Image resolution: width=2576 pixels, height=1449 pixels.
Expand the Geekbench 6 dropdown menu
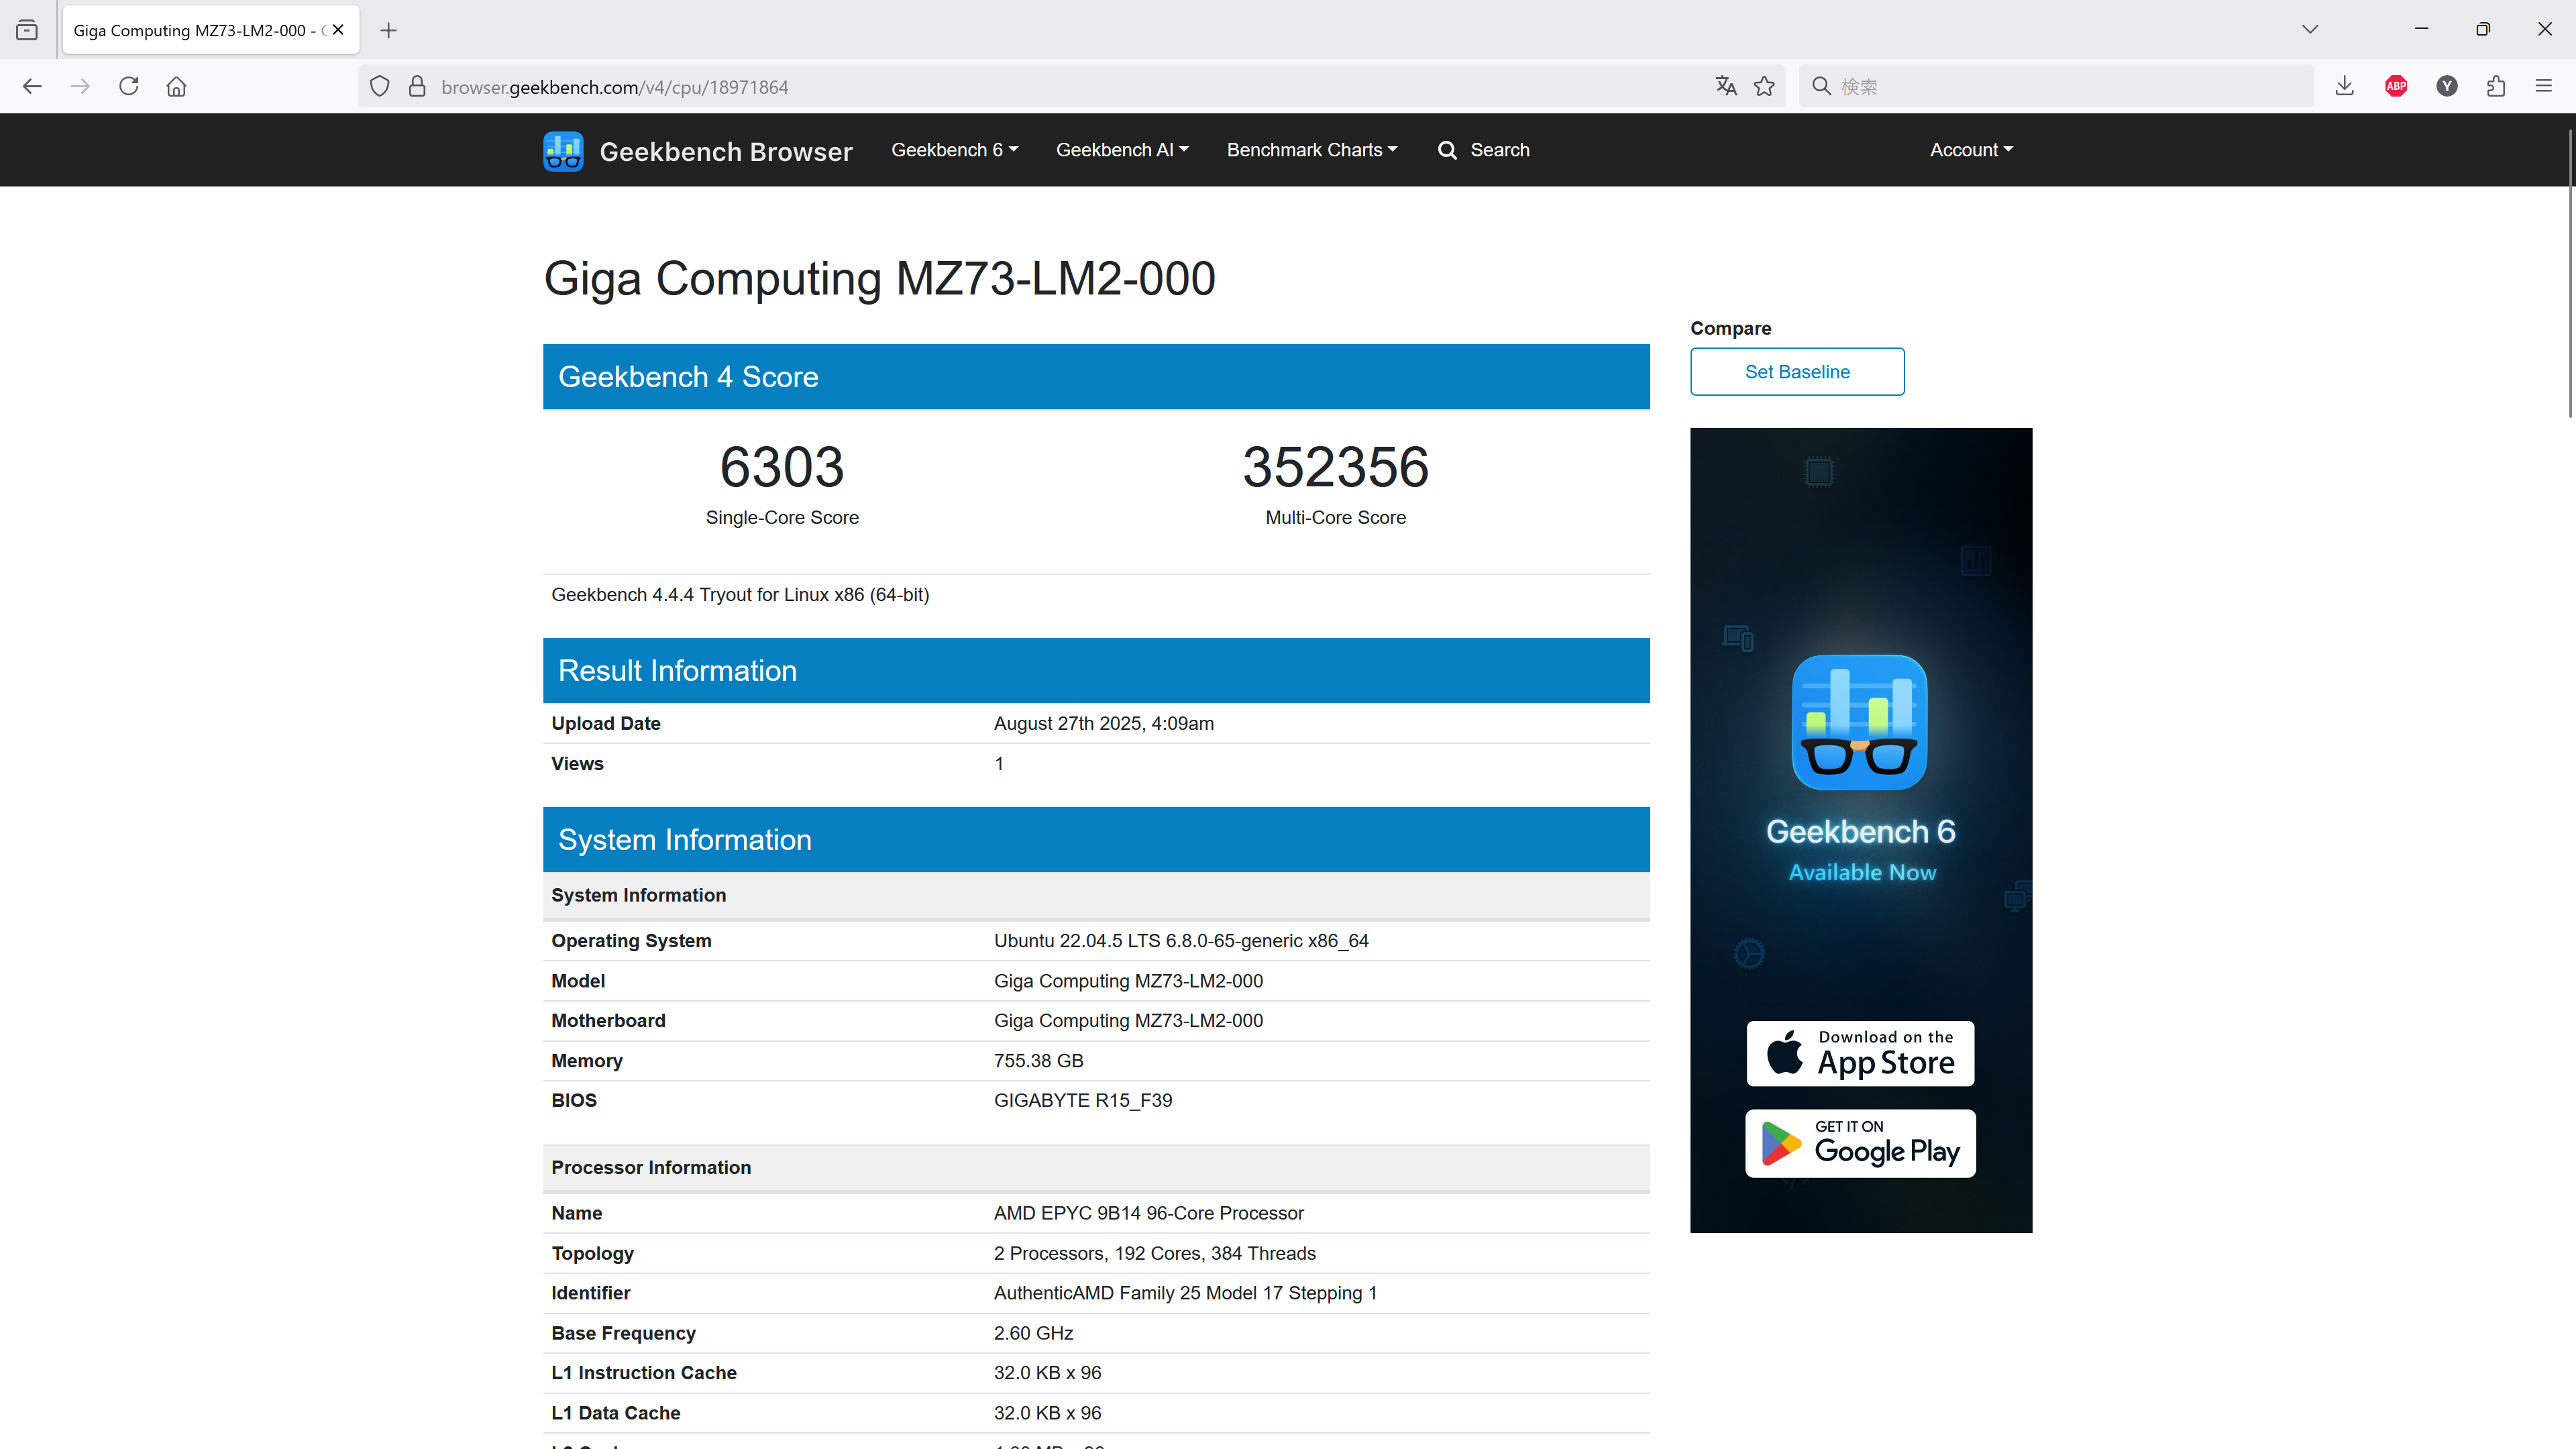tap(954, 150)
